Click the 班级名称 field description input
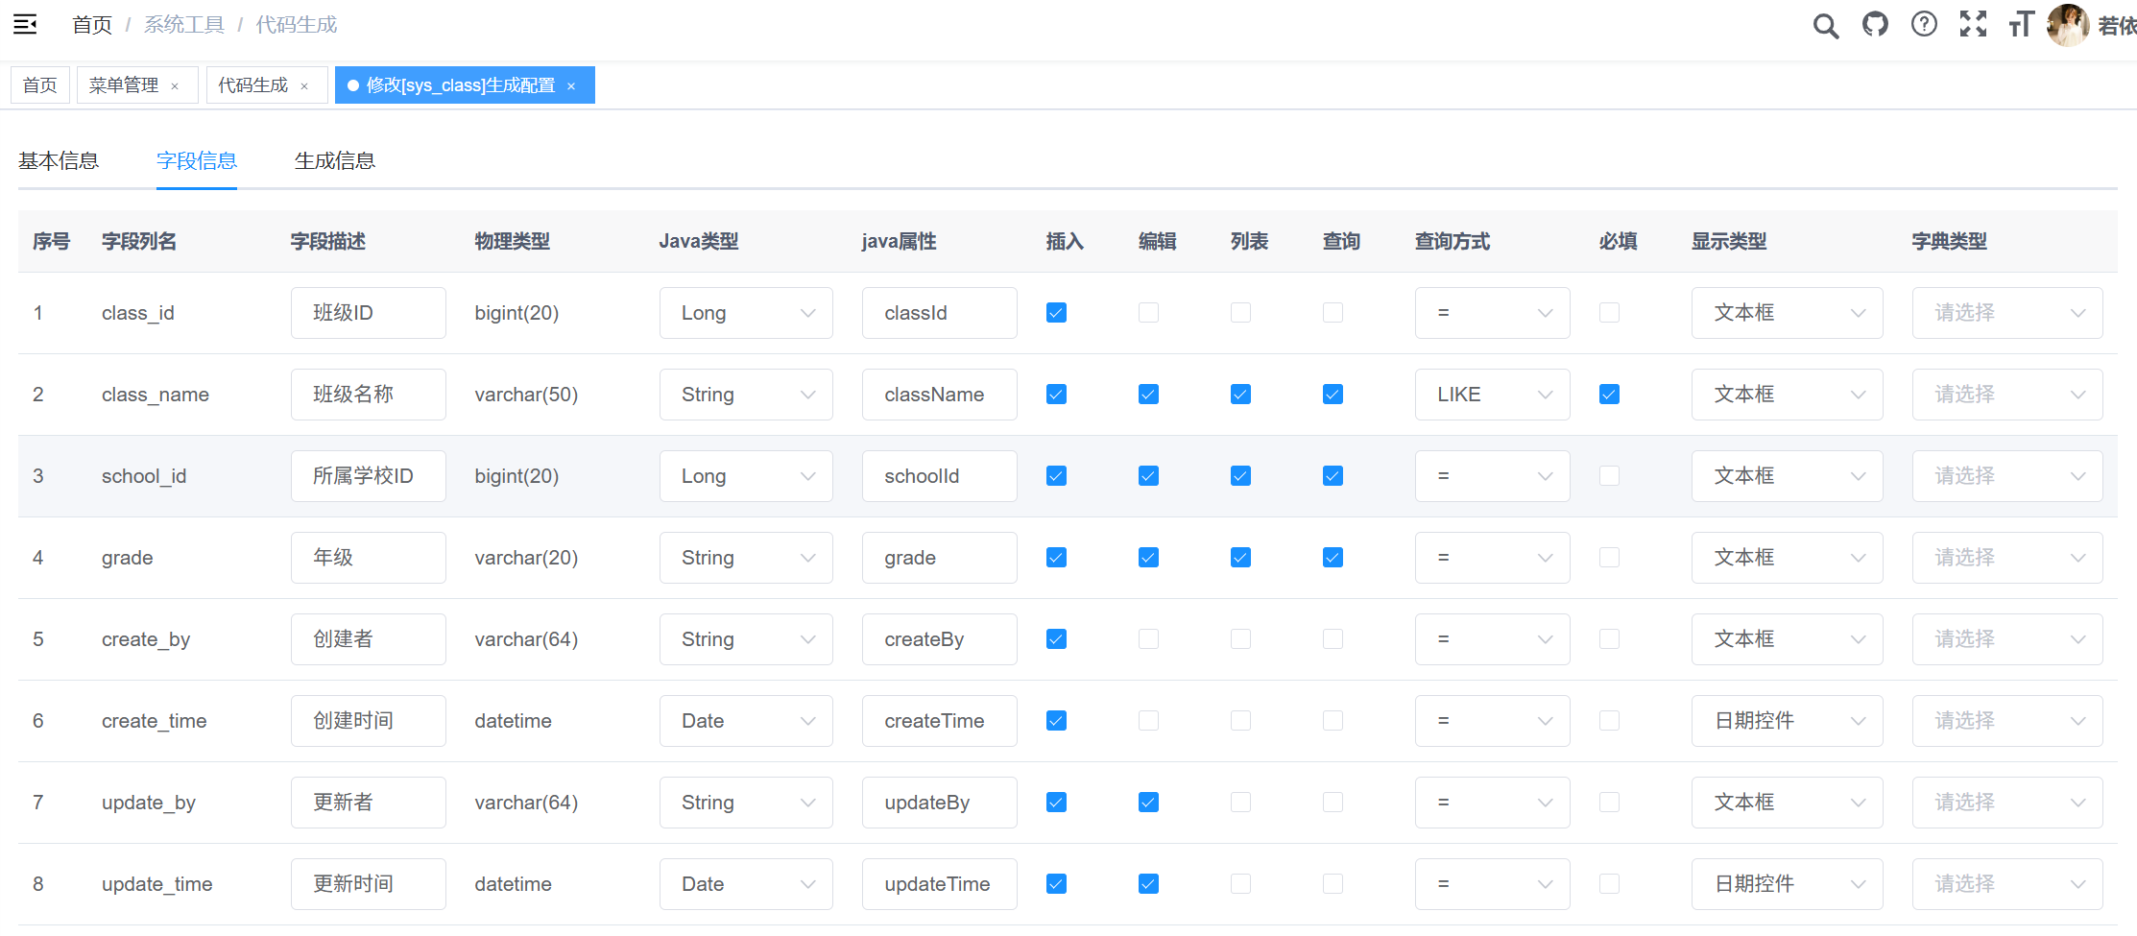 (368, 394)
